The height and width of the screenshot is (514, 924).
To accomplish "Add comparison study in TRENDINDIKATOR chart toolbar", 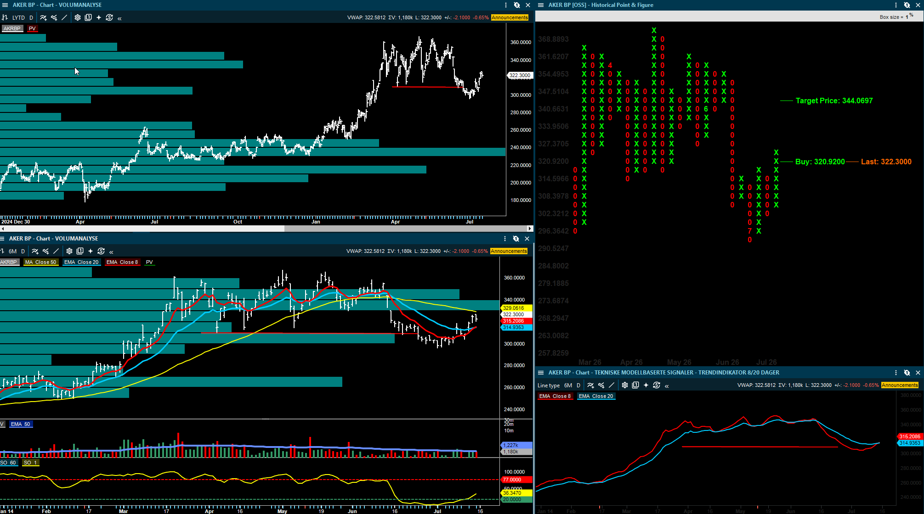I will (601, 385).
